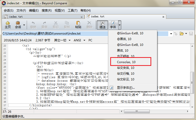Open 显示字体(F)... font dialog entry
The width and height of the screenshot is (196, 120).
pos(126,88)
